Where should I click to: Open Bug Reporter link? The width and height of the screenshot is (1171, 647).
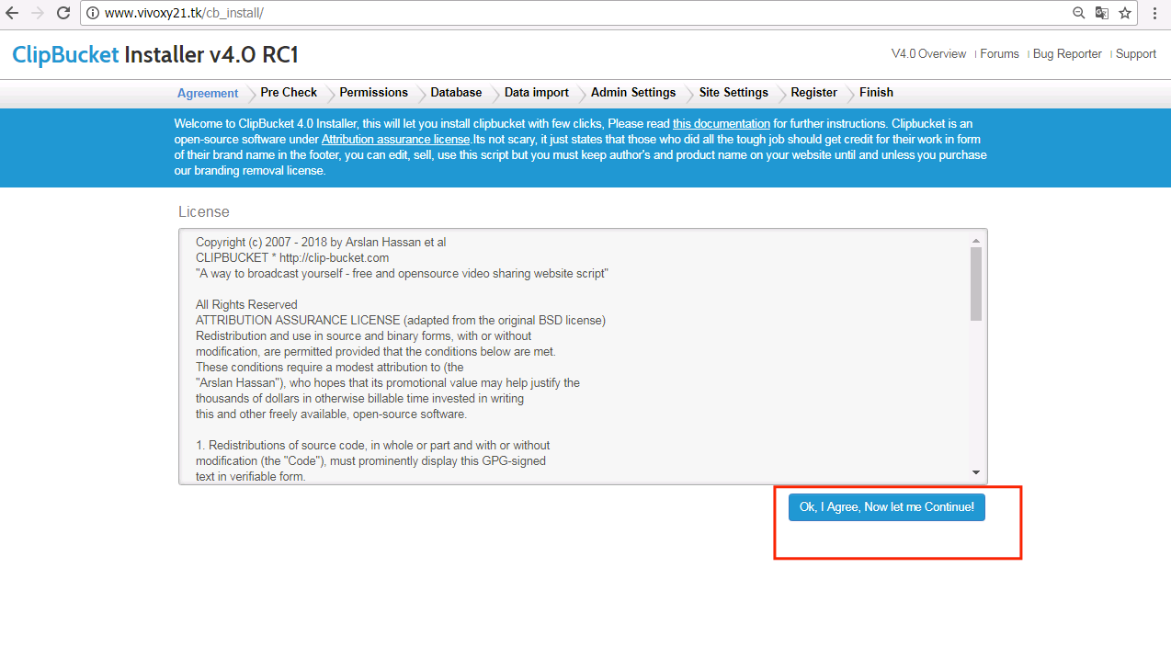pos(1067,54)
